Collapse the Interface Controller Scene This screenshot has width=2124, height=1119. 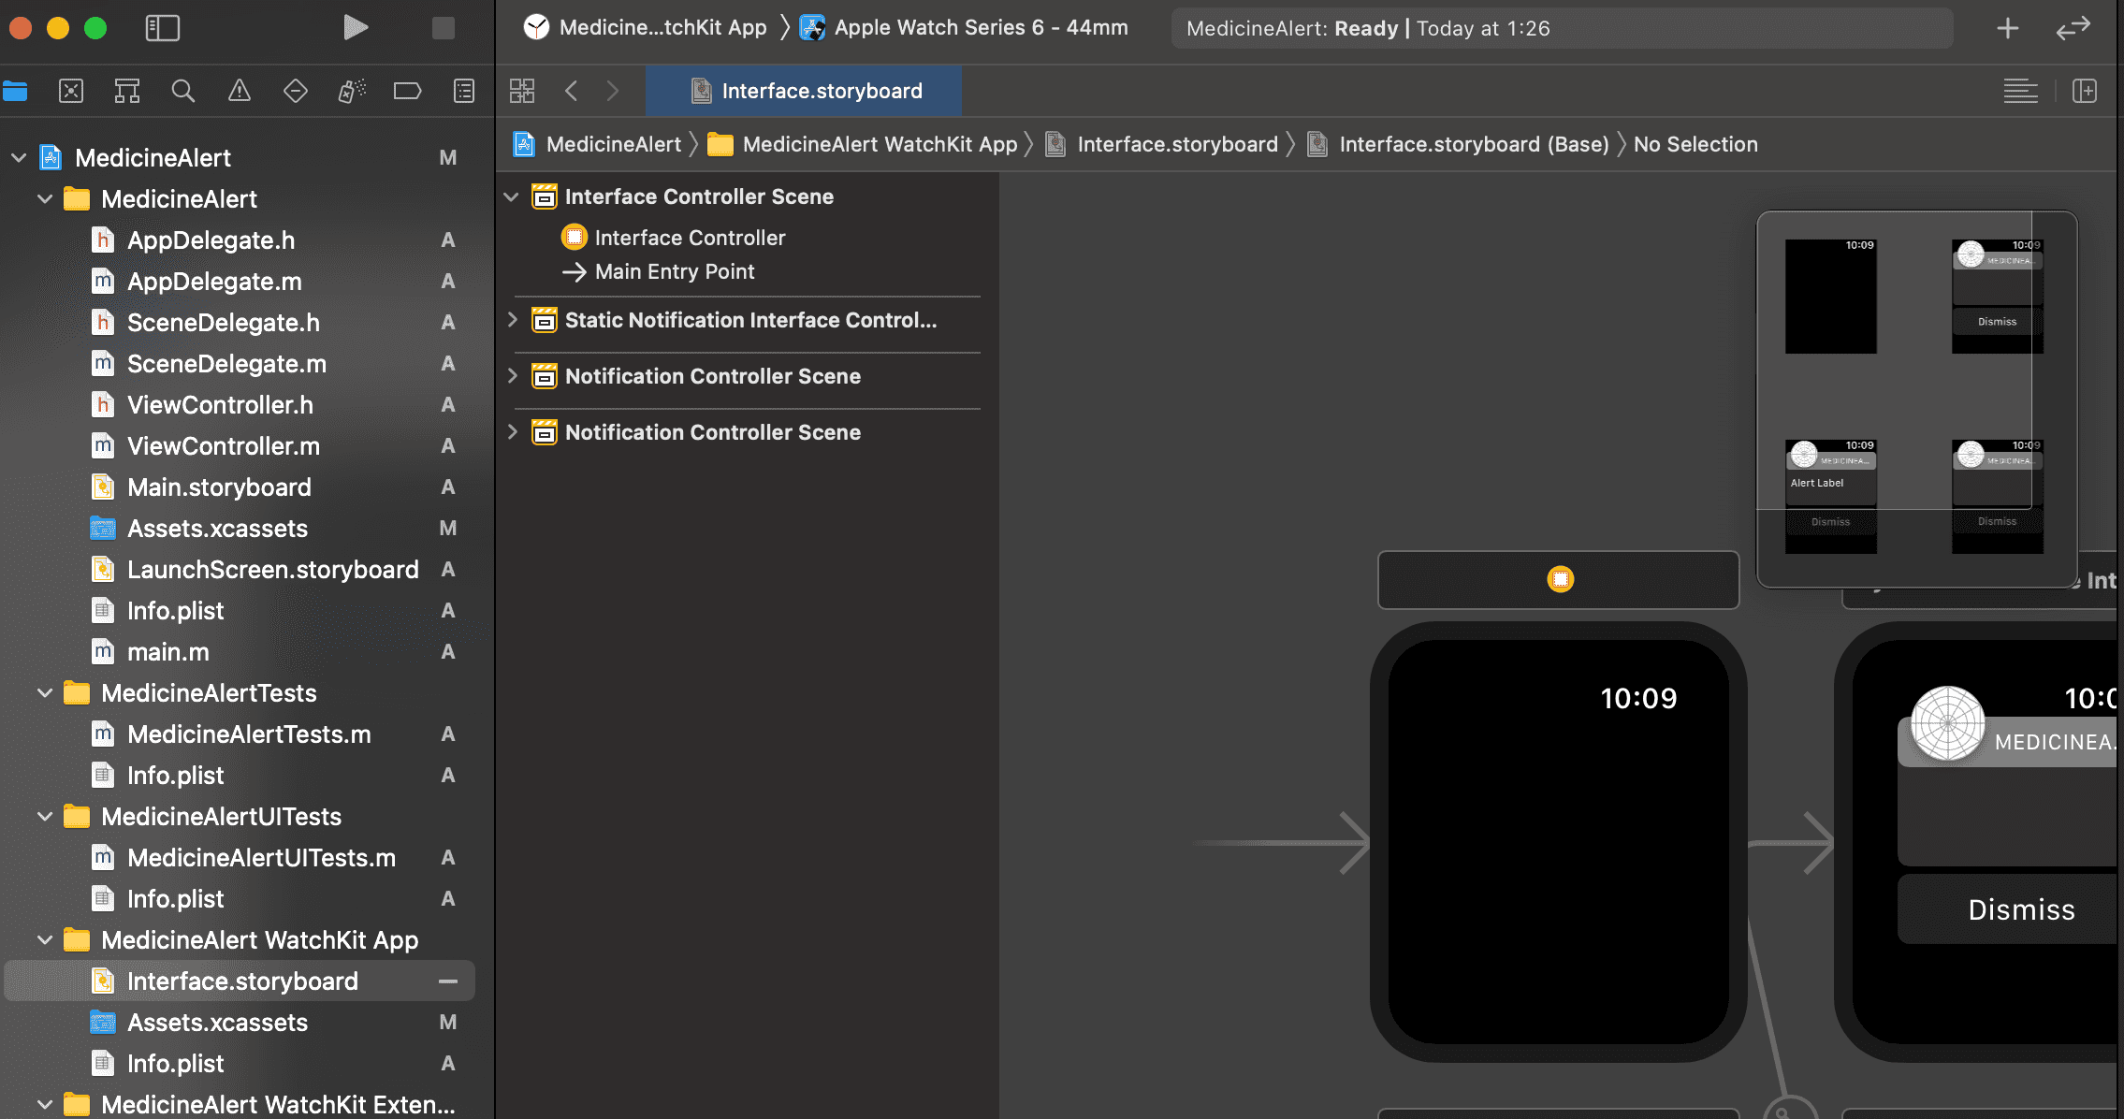(x=512, y=196)
